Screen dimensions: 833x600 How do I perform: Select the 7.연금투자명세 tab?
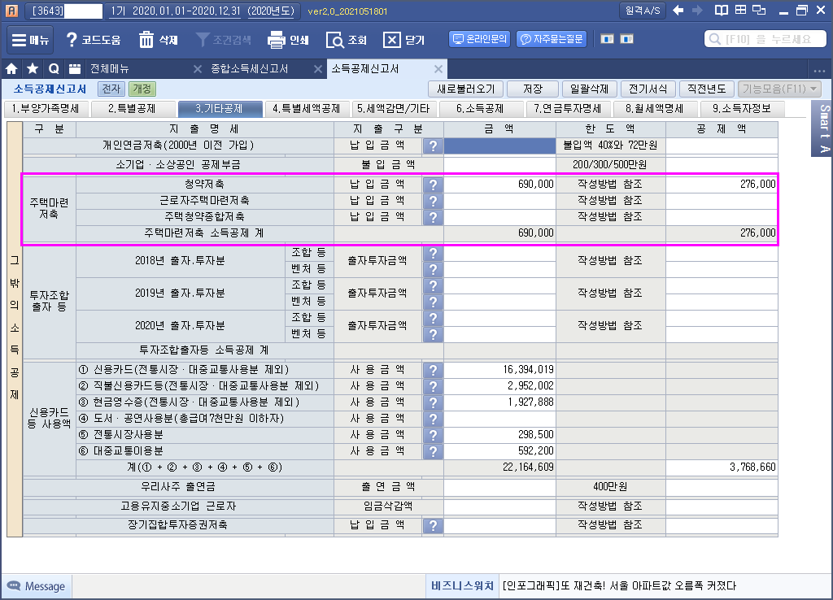tap(567, 109)
